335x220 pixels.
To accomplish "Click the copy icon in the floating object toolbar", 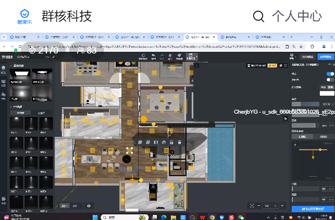I will pyautogui.click(x=140, y=142).
